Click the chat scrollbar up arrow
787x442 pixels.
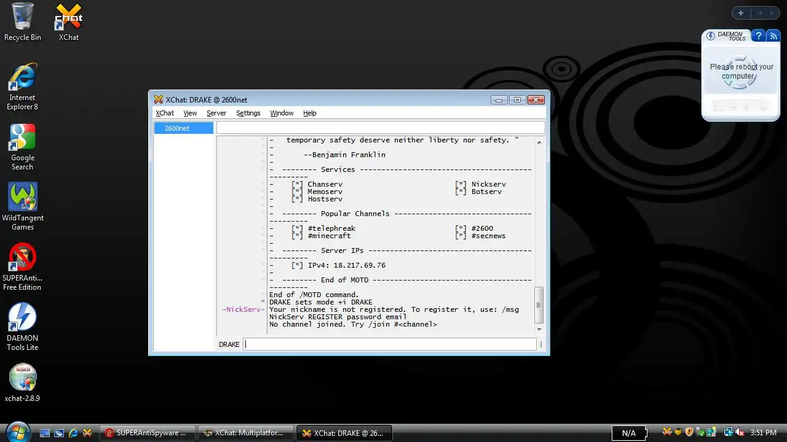pyautogui.click(x=539, y=142)
